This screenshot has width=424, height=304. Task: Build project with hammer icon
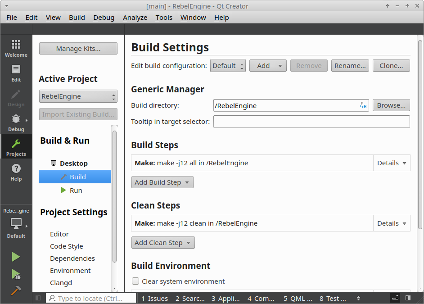point(16,290)
